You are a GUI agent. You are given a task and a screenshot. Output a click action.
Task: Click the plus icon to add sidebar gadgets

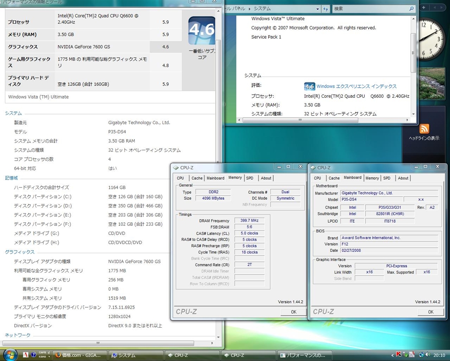tap(424, 8)
